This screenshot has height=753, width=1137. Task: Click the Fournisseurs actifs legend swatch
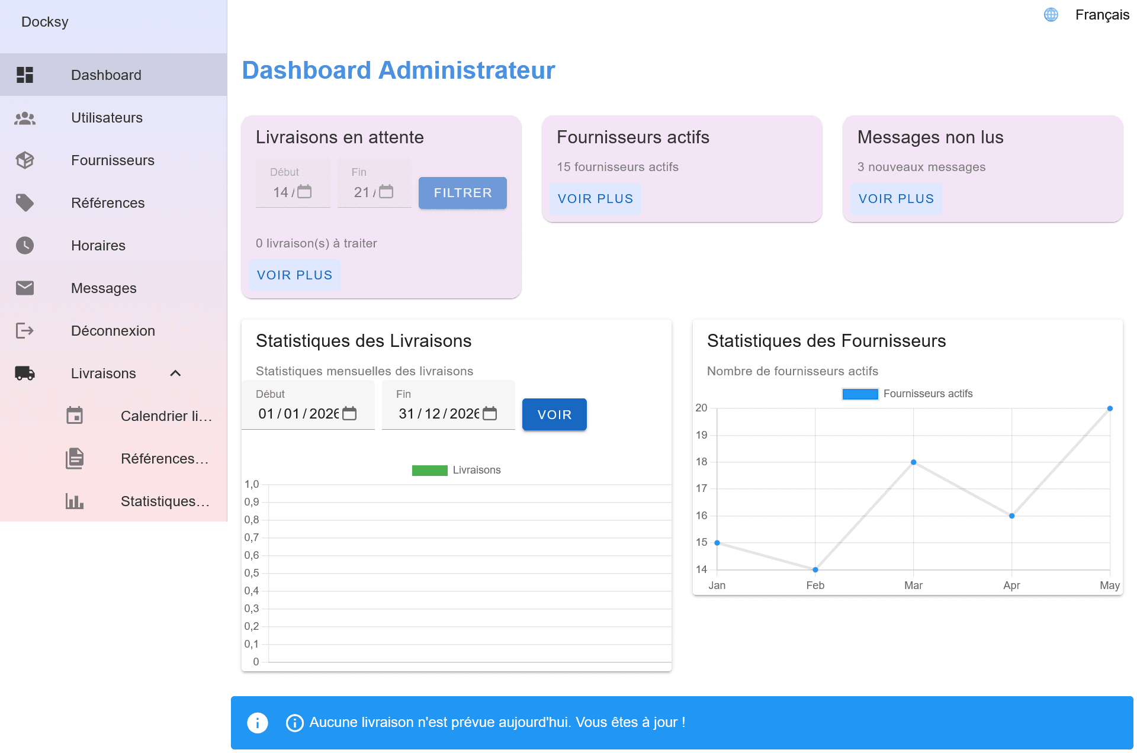[x=860, y=393]
